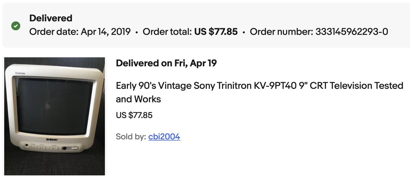The image size is (410, 181).
Task: Select the Apr 14, 2019 order date
Action: click(x=106, y=32)
